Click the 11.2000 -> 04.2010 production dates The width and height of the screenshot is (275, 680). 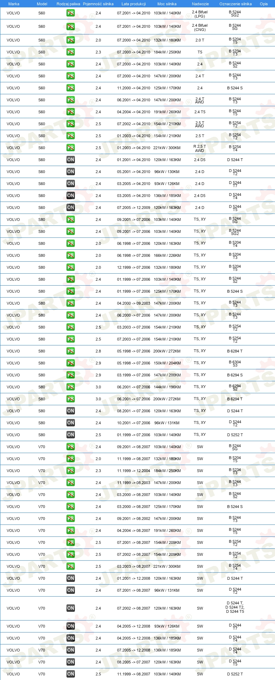click(134, 88)
